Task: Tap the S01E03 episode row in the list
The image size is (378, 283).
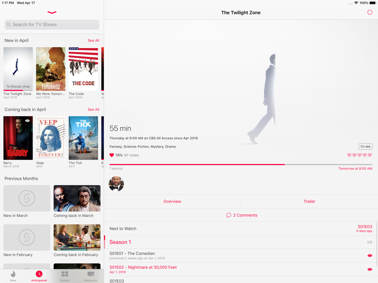Action: click(x=241, y=280)
